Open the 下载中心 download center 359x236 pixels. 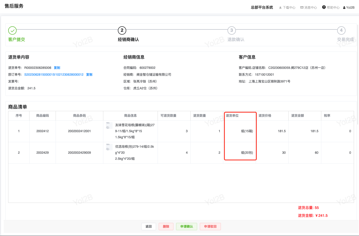[287, 8]
